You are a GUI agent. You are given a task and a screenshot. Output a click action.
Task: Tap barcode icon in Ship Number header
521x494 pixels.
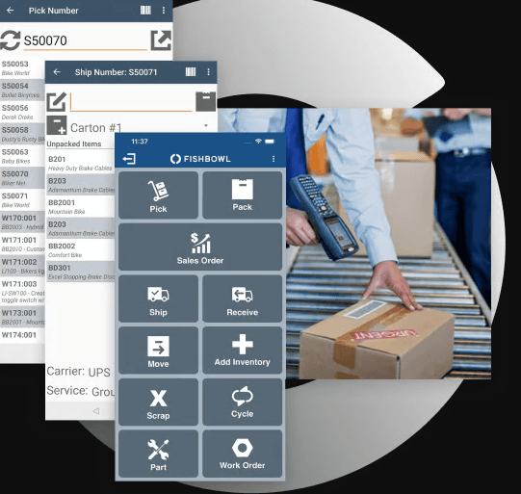[x=191, y=72]
